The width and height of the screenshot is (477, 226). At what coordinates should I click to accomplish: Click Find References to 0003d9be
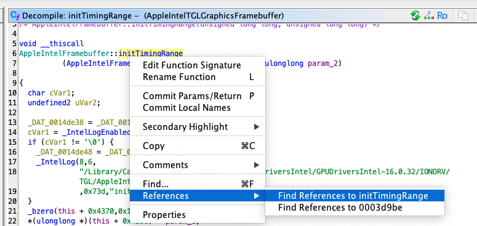(355, 208)
